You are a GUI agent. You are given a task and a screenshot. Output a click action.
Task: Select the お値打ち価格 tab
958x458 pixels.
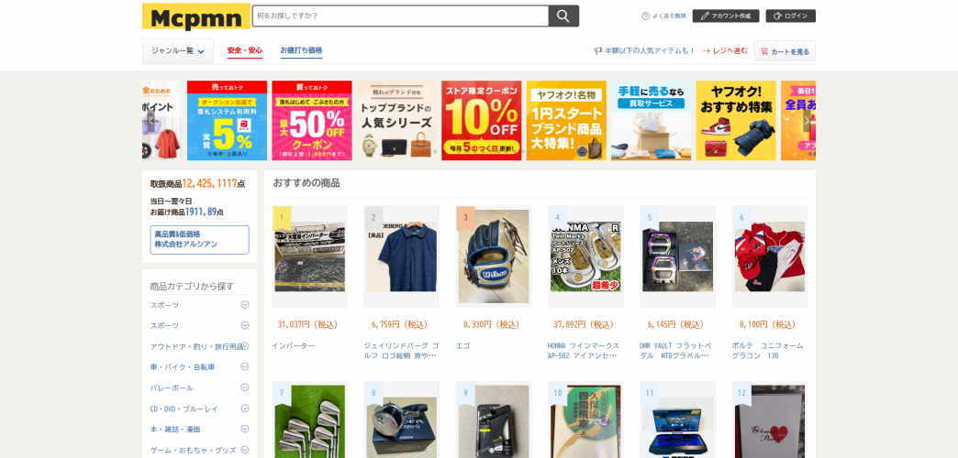click(301, 50)
